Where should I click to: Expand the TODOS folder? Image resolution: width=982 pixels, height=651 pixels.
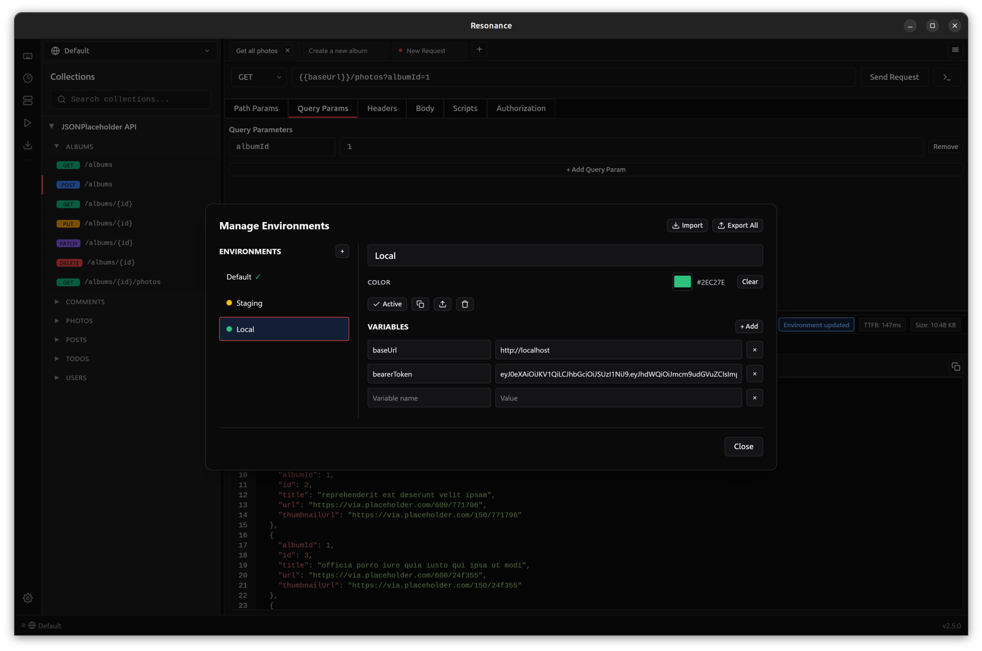(x=57, y=359)
